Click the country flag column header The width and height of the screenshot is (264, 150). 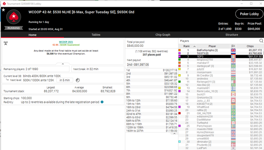pyautogui.click(x=233, y=46)
